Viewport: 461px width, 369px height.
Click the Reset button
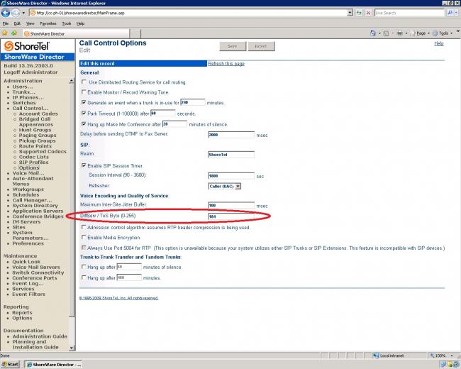tap(261, 46)
